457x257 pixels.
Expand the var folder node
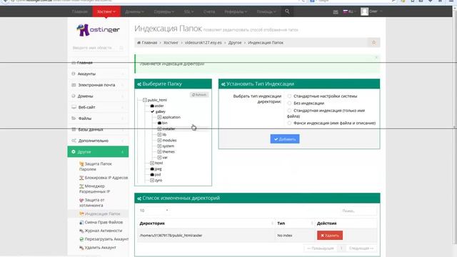159,157
